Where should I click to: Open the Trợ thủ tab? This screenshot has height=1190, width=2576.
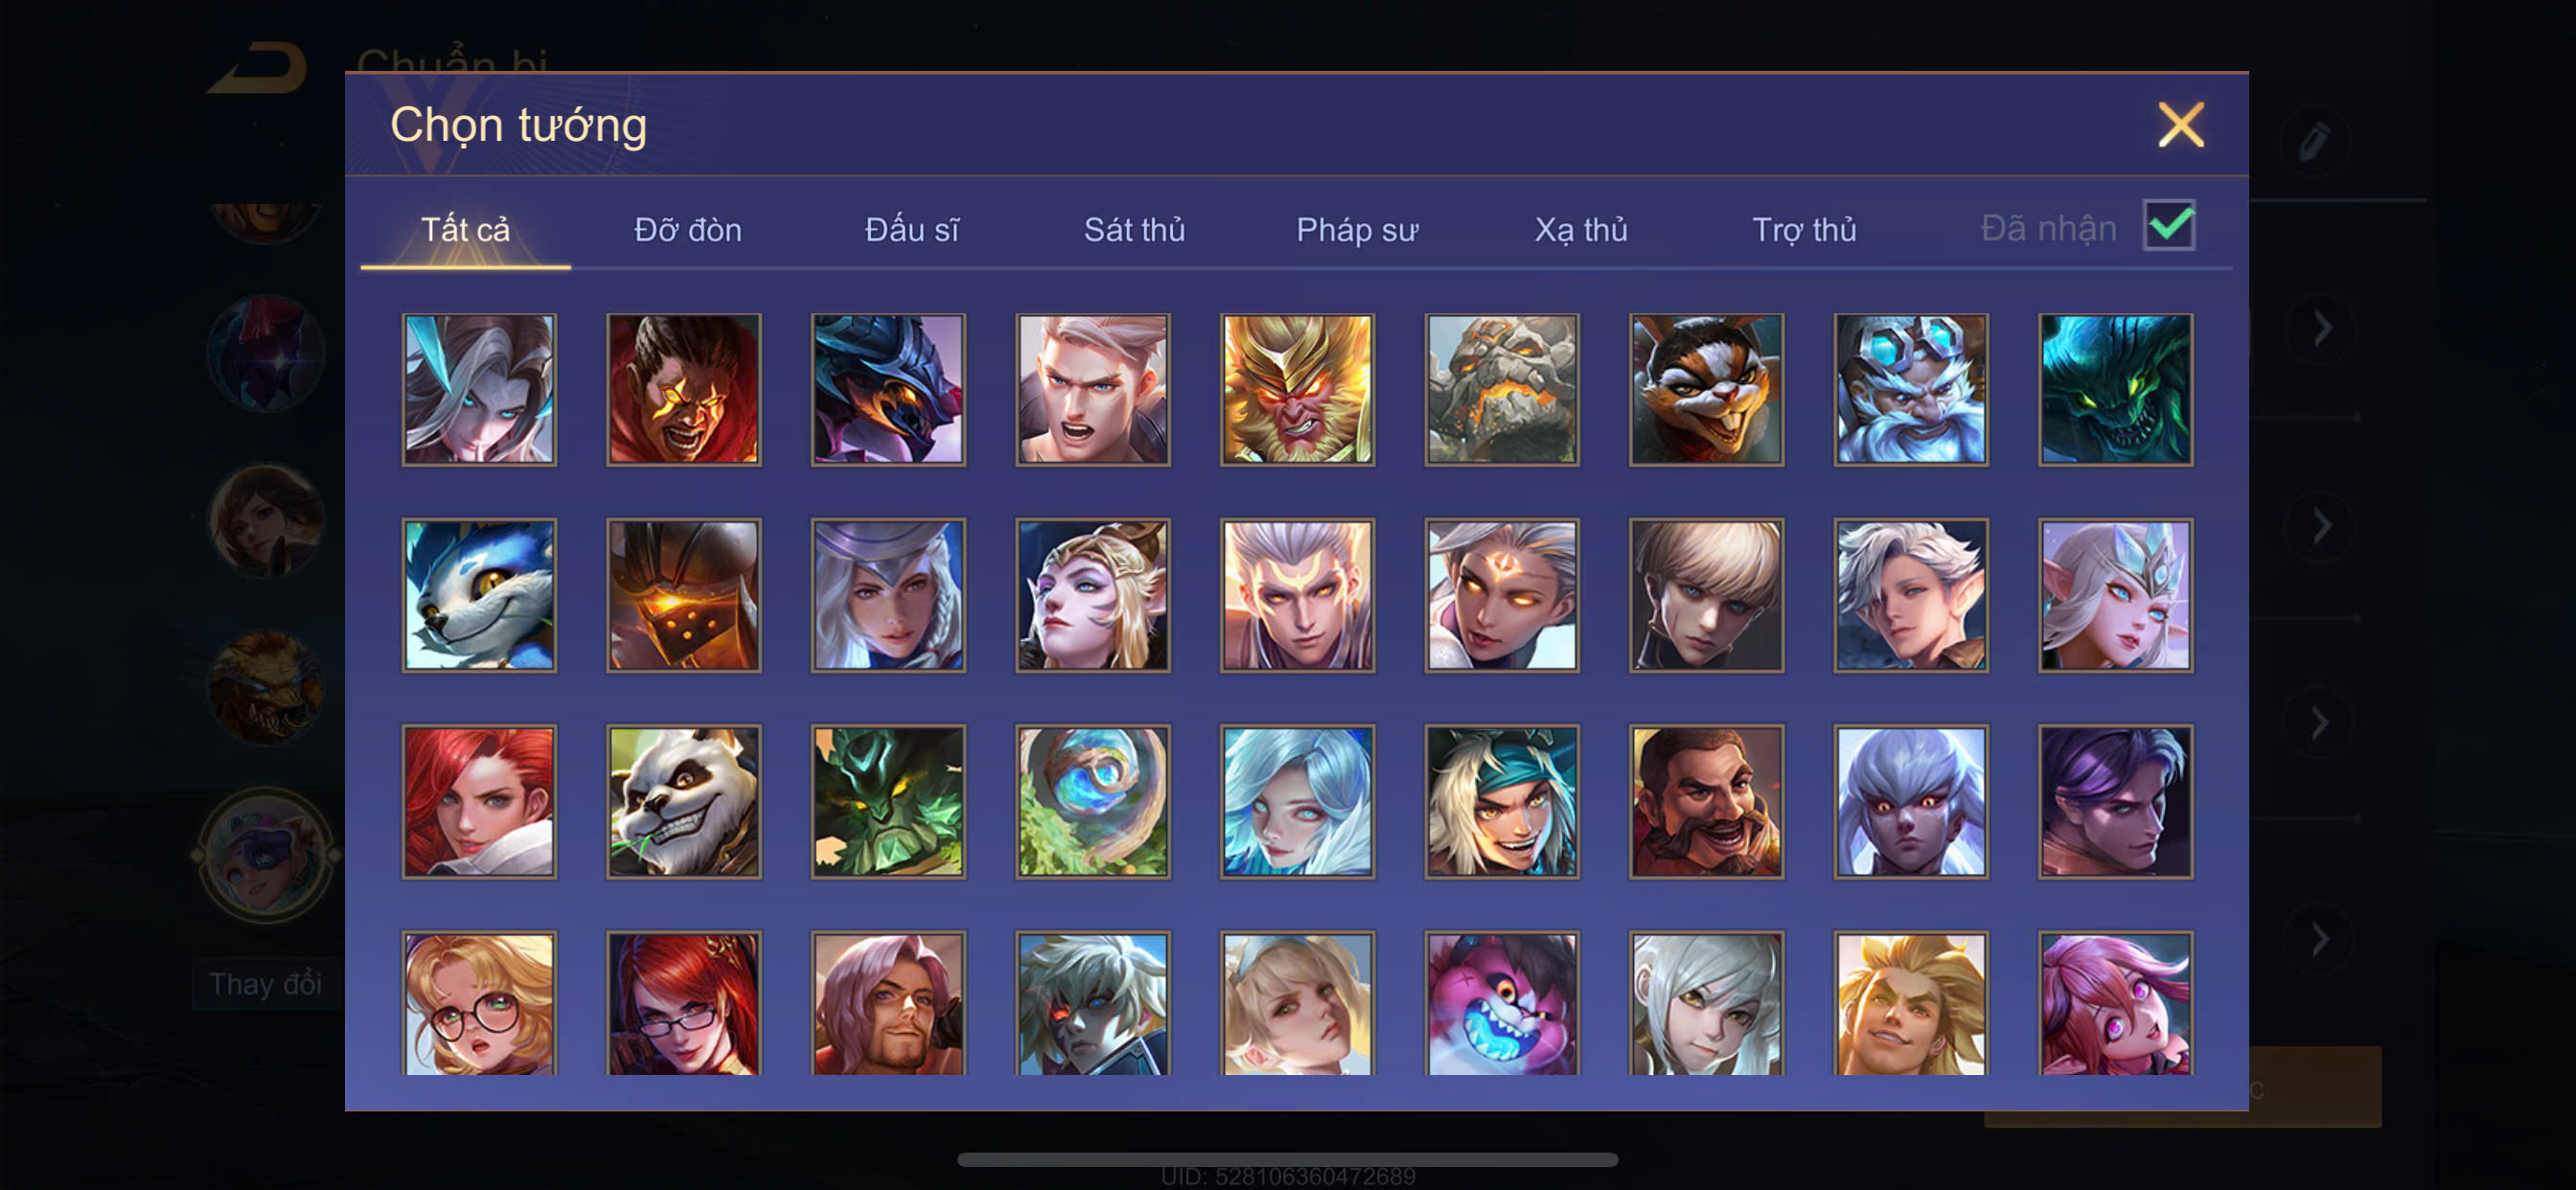pyautogui.click(x=1804, y=230)
